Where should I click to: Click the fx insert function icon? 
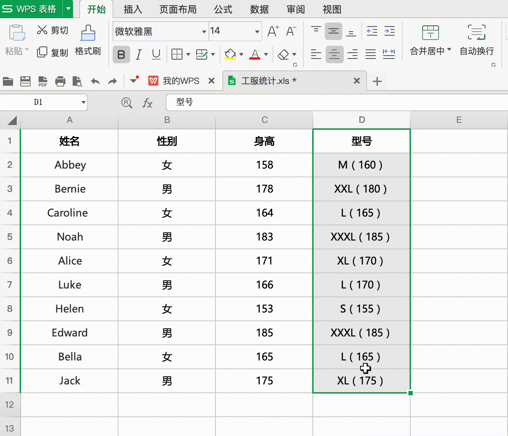[x=147, y=103]
